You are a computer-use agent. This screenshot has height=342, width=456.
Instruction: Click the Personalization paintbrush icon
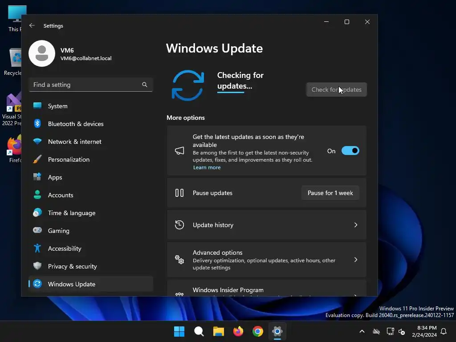coord(37,159)
